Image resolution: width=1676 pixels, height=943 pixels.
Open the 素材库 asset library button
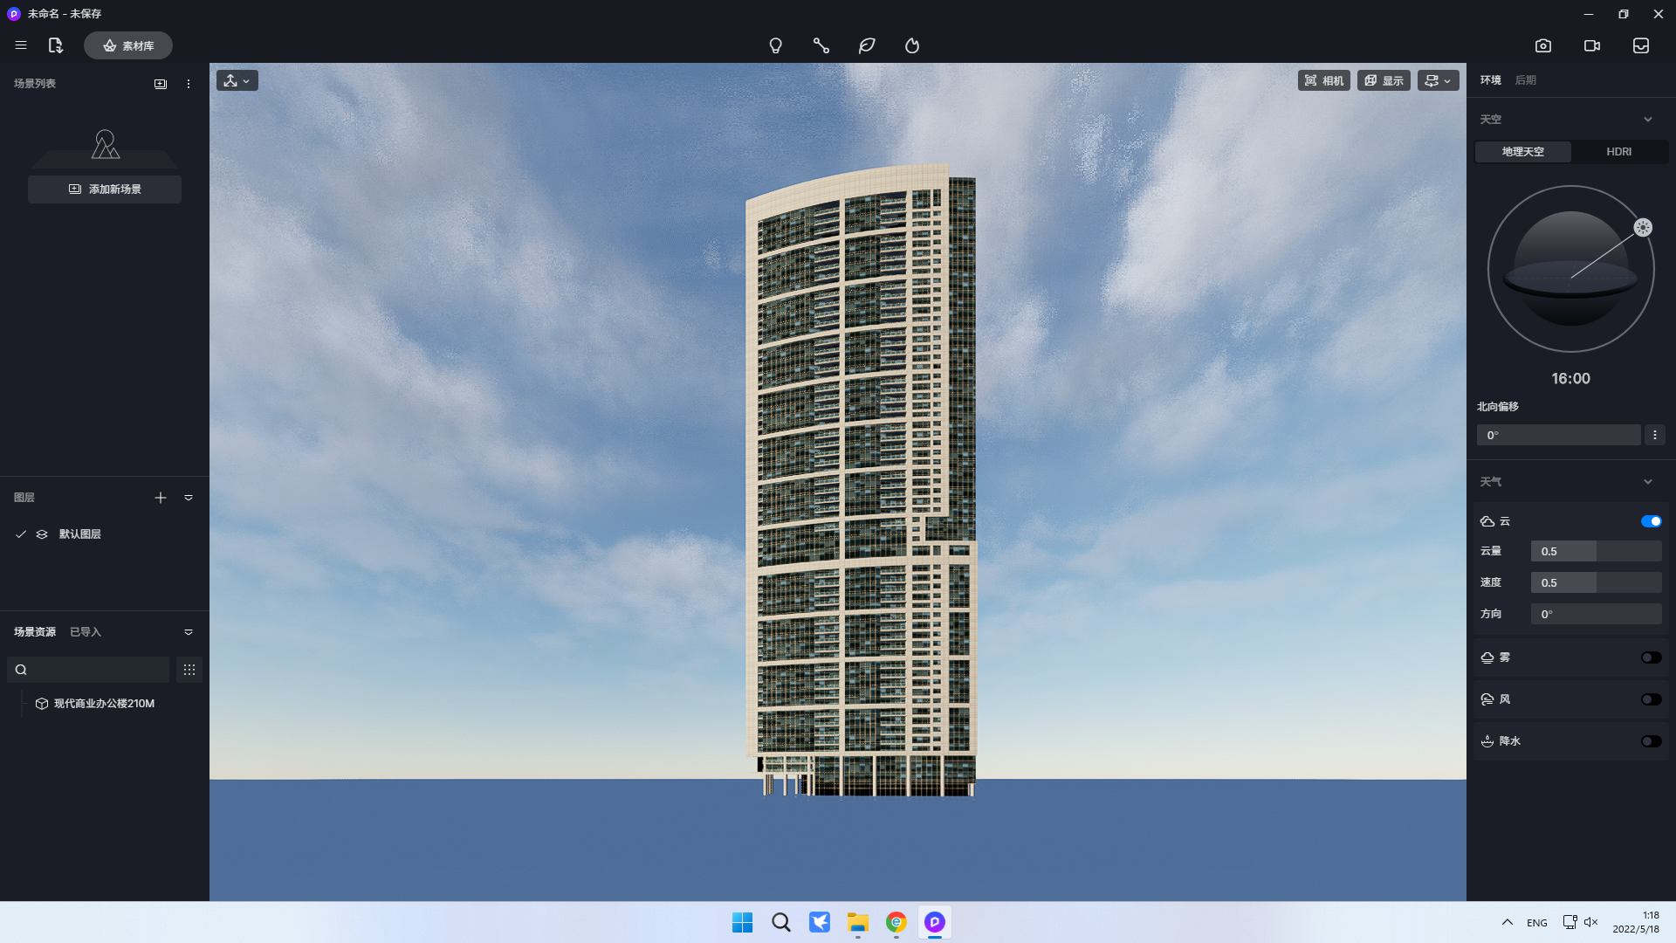pos(128,45)
